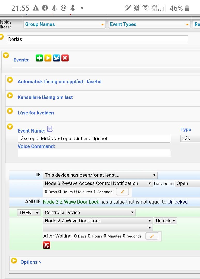Click the AND IF Node 2 Door Lock condition

tap(115, 202)
